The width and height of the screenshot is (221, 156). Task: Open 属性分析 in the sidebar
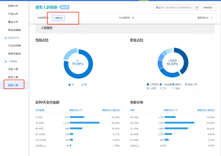(x=13, y=22)
